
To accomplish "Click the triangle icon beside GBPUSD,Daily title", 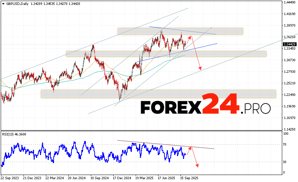I will pyautogui.click(x=2, y=4).
